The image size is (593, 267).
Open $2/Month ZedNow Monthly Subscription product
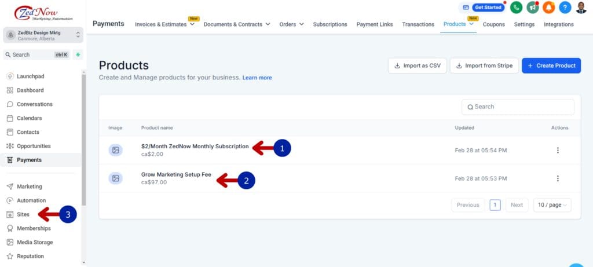[195, 147]
